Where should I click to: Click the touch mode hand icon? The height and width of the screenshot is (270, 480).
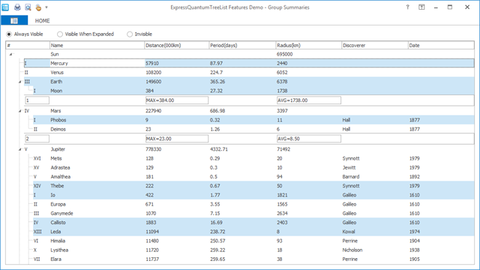(38, 7)
